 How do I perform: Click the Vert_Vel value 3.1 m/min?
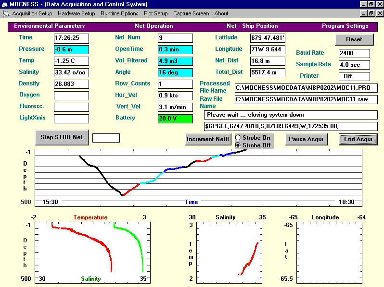point(175,107)
